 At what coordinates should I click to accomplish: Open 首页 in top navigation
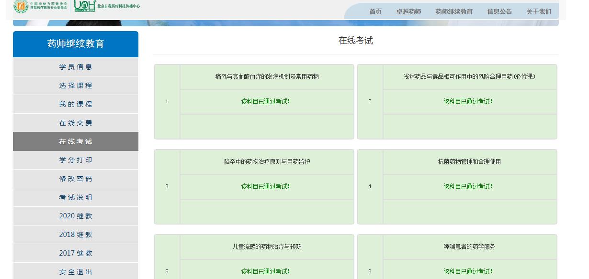(x=375, y=11)
